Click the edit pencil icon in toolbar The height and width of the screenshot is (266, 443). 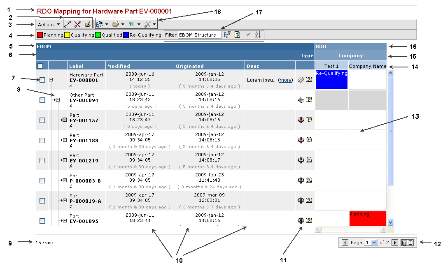[87, 25]
